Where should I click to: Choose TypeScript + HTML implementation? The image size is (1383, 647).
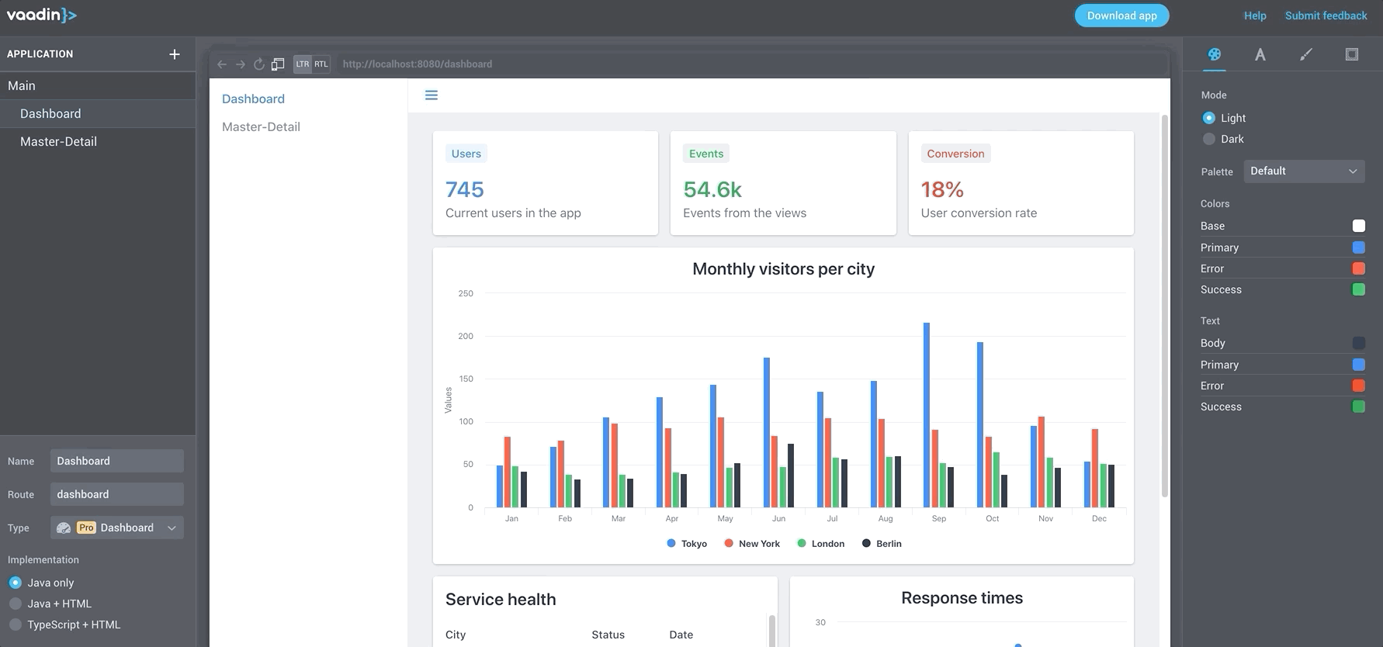[15, 625]
